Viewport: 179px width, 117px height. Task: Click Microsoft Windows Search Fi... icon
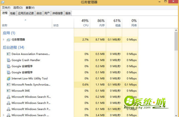click(8, 97)
